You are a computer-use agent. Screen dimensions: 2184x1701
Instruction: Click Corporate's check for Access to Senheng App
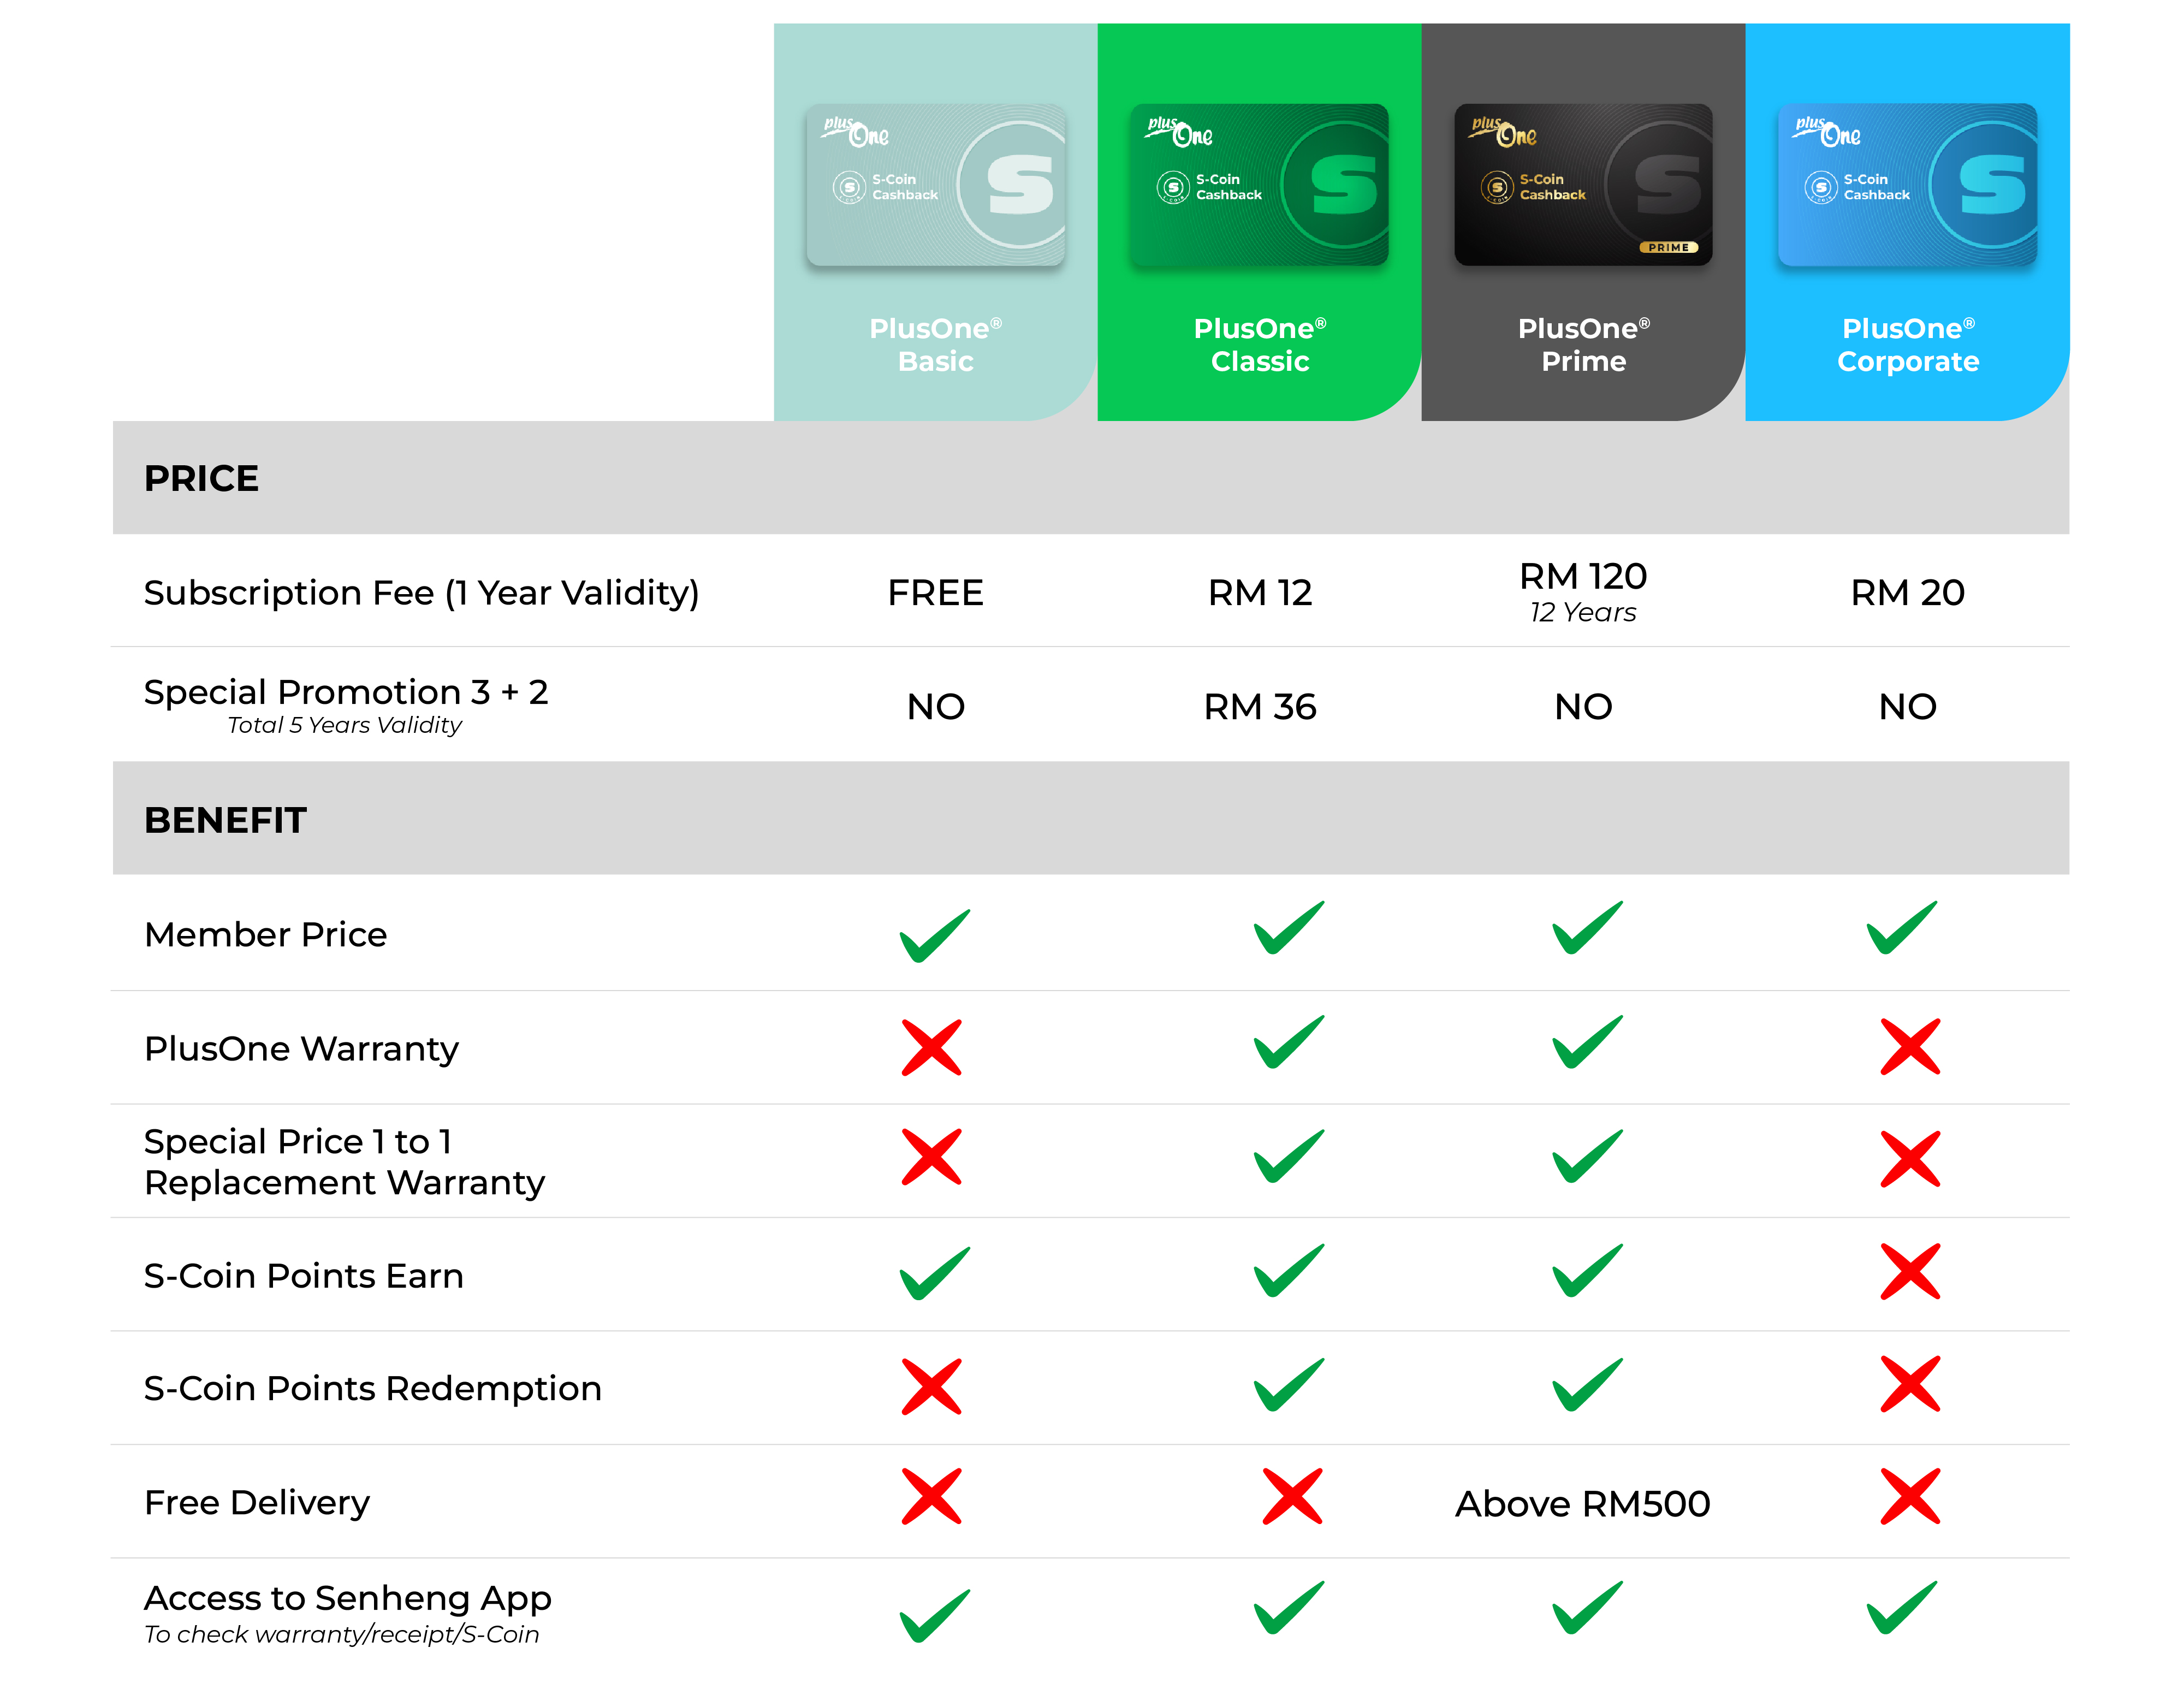[x=1901, y=1607]
